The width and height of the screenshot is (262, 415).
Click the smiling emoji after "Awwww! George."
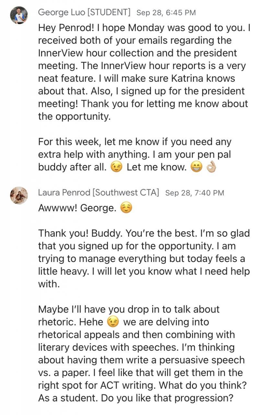pos(126,208)
